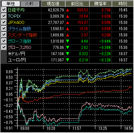Toggle the TOPIX checkbox
The image size is (134, 133).
(x=4, y=16)
